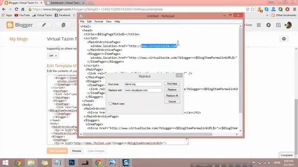Open the Sticky Notes taskbar icon
Screen dimensions: 298x167
[x=45, y=163]
